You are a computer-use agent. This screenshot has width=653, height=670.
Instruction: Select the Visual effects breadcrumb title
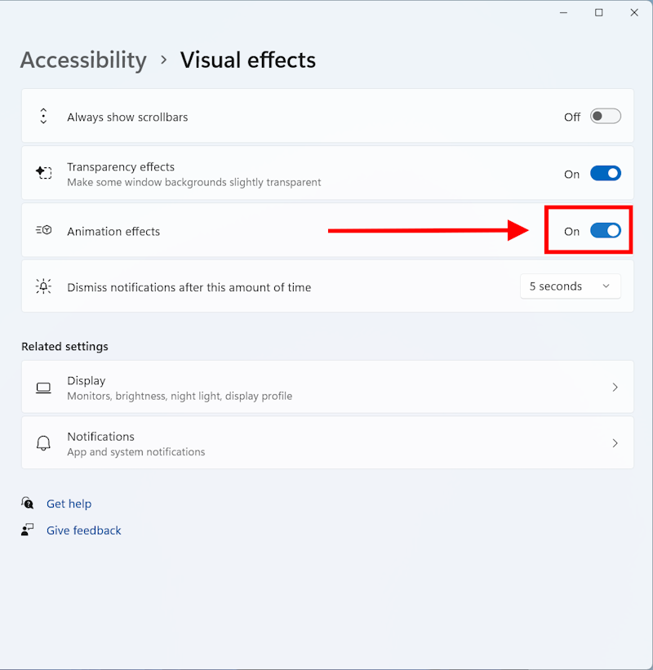(247, 60)
